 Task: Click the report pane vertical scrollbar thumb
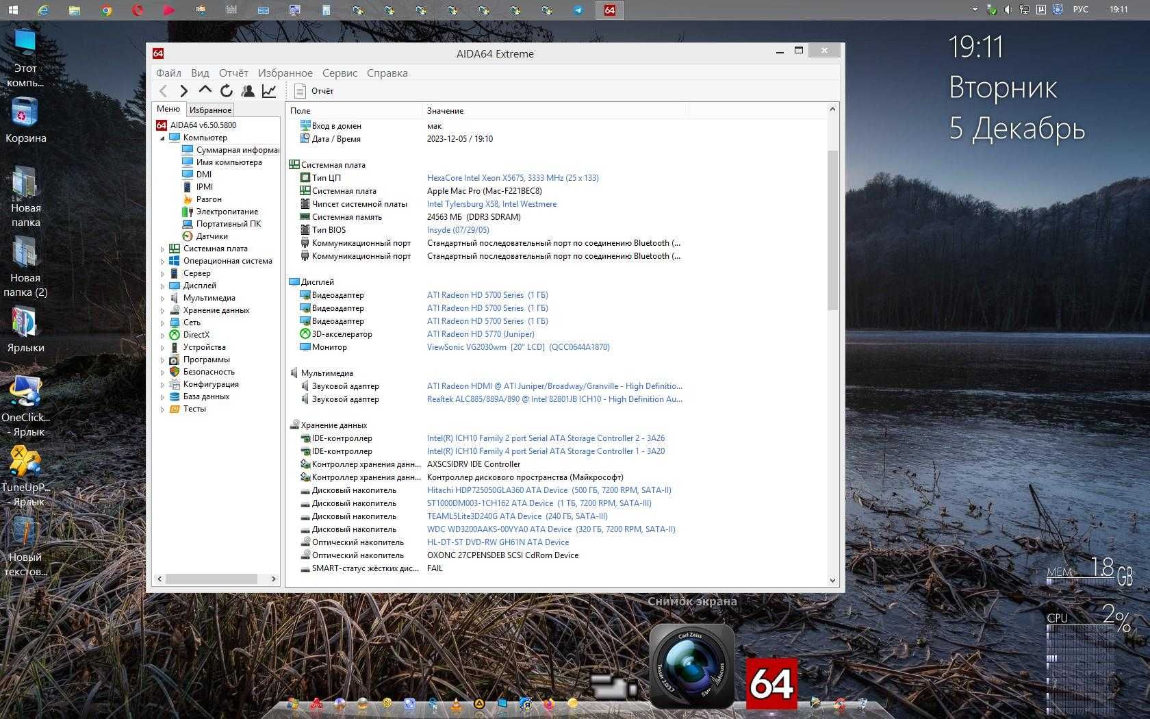tap(832, 229)
